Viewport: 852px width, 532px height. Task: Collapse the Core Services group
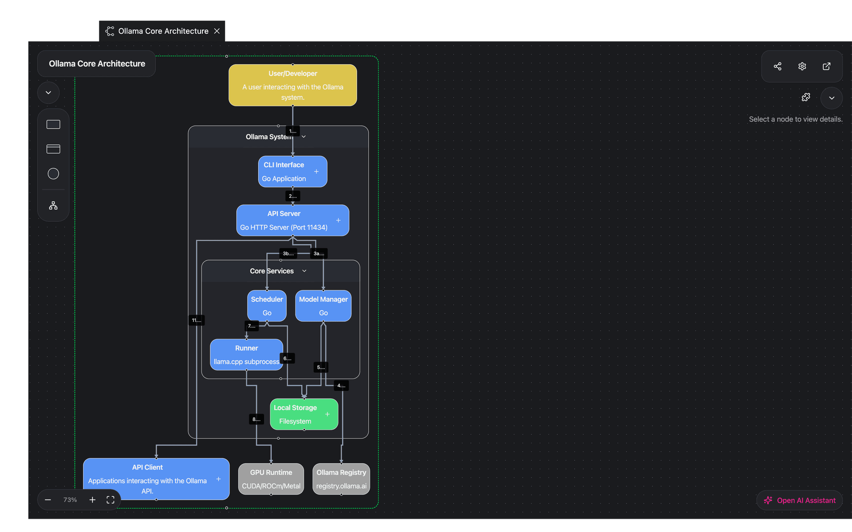click(304, 270)
